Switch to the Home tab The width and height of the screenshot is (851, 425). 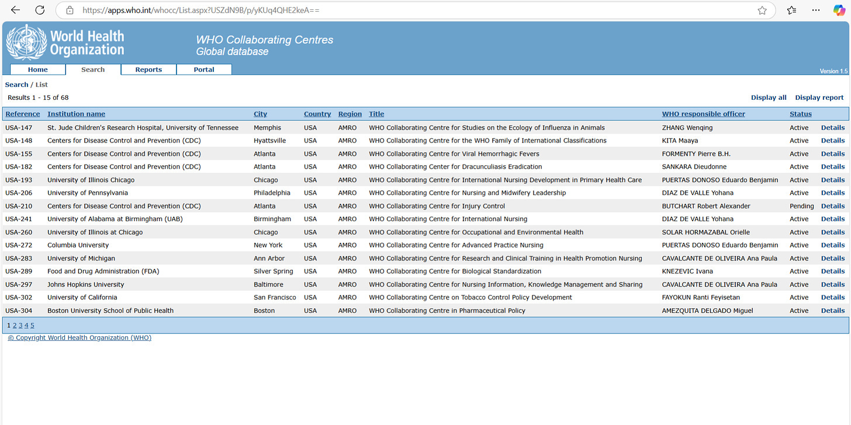pos(38,69)
